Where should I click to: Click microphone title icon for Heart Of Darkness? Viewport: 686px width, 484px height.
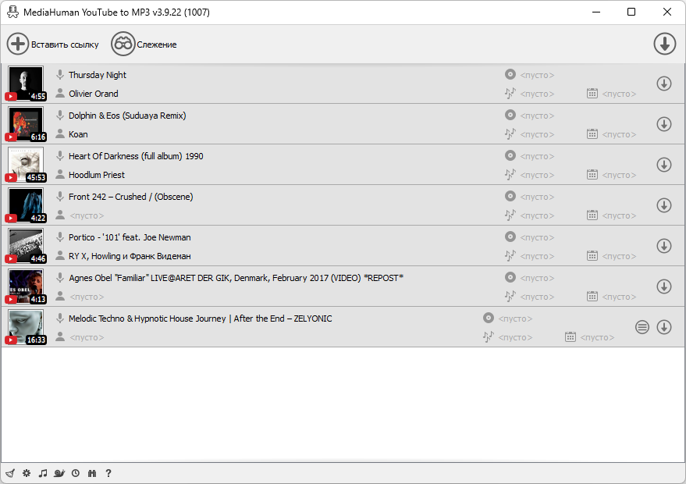60,156
